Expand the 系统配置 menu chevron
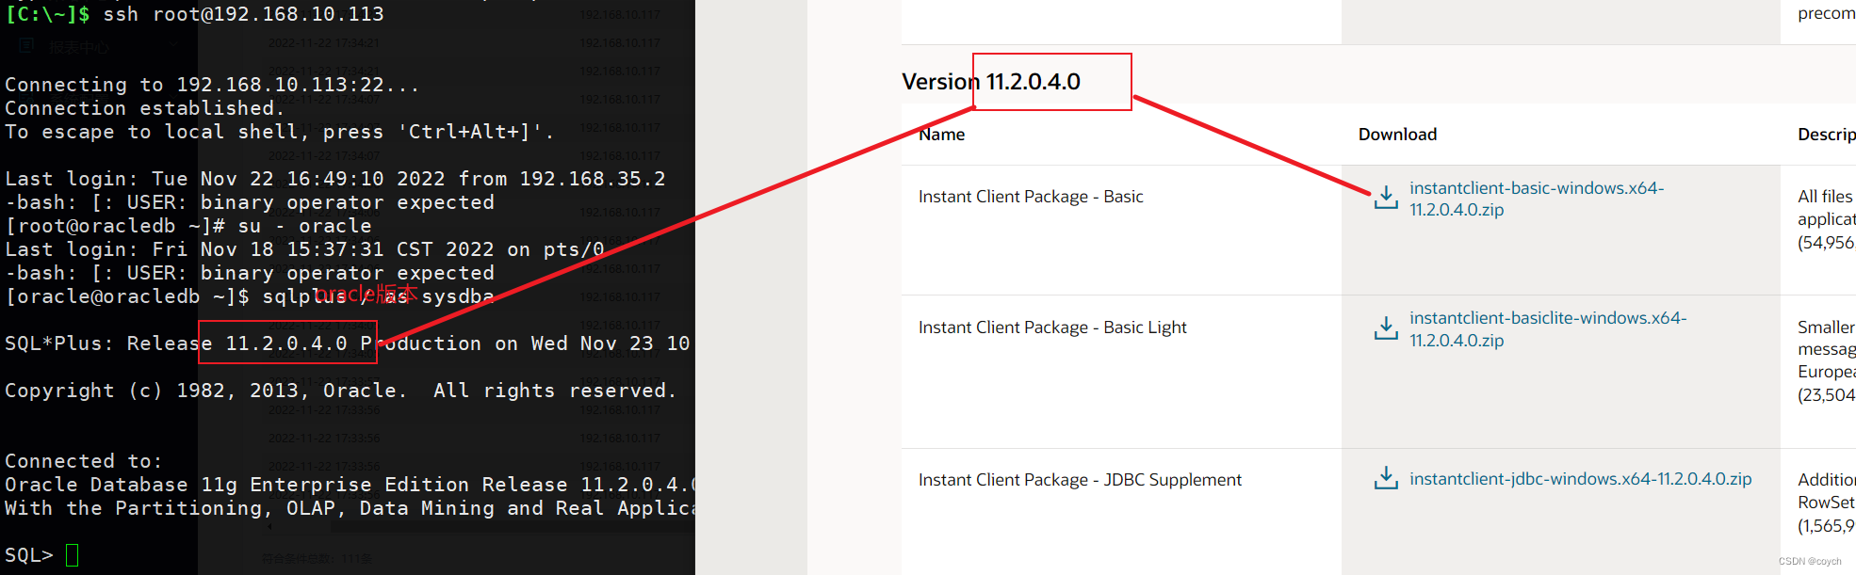Screen dimensions: 1856x575 coord(173,97)
